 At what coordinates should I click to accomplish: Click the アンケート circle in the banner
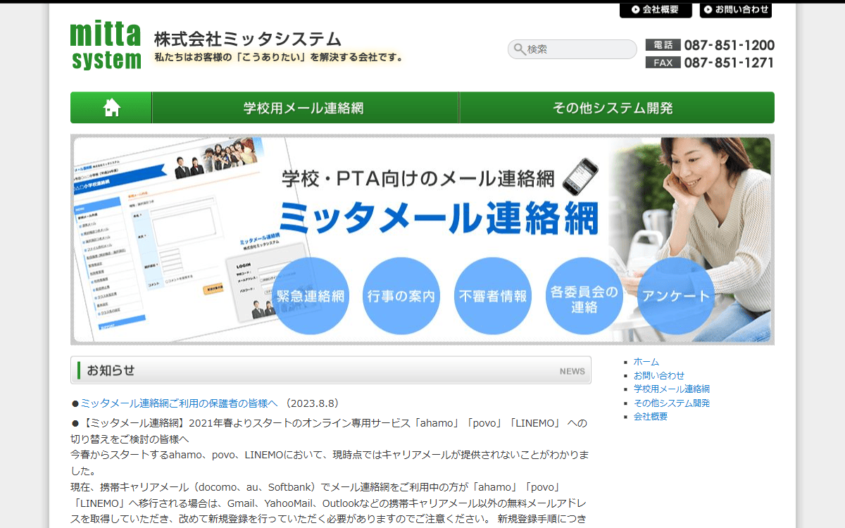676,296
